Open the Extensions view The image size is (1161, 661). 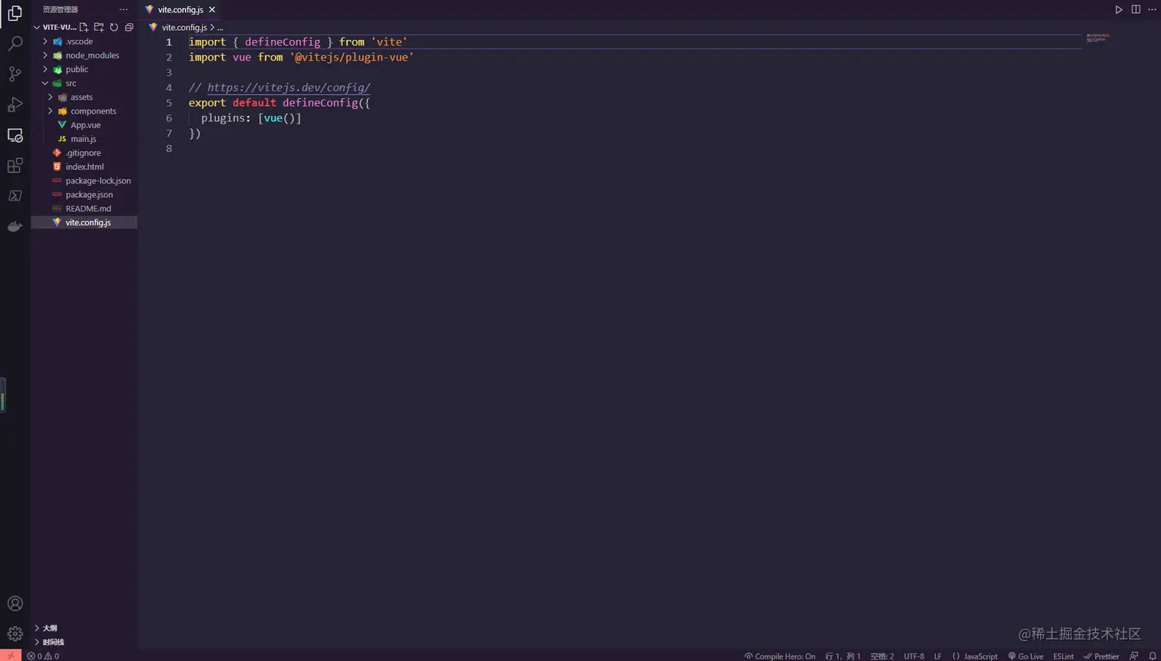(x=15, y=165)
